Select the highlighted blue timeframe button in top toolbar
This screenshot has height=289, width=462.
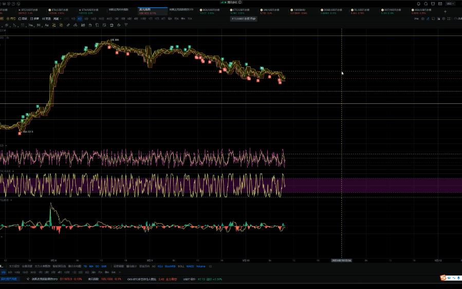click(x=80, y=19)
